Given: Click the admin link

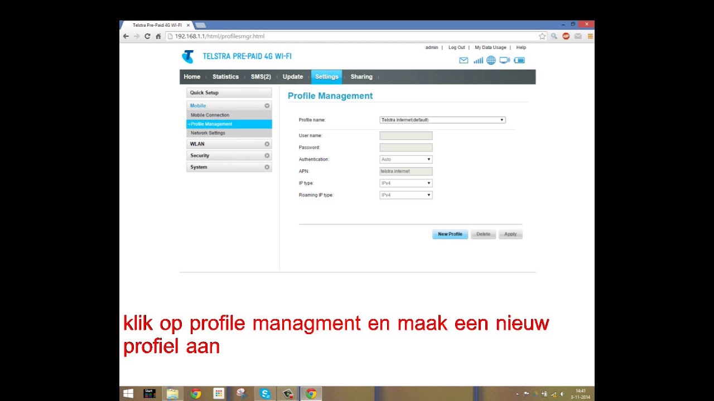Looking at the screenshot, I should coord(432,47).
